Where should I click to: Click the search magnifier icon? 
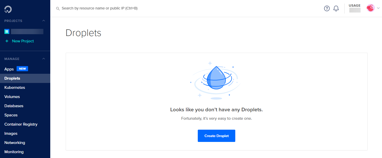(x=58, y=9)
